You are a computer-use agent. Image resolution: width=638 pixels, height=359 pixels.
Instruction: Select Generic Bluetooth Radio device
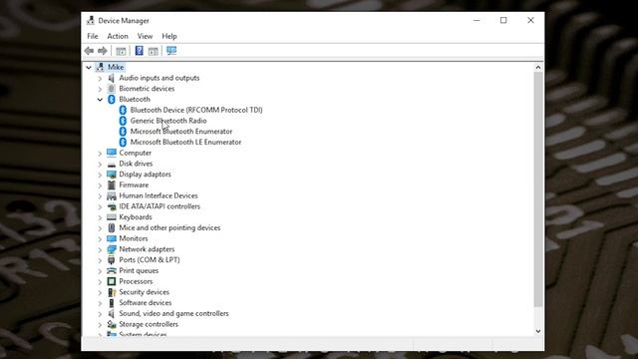168,121
